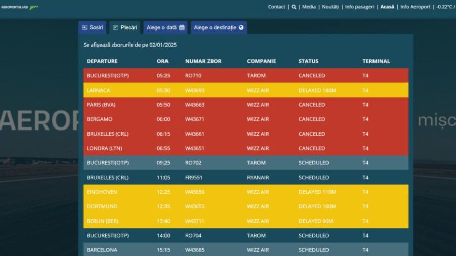Click the Aeroportul Iași logo
456x256 pixels.
pyautogui.click(x=19, y=7)
